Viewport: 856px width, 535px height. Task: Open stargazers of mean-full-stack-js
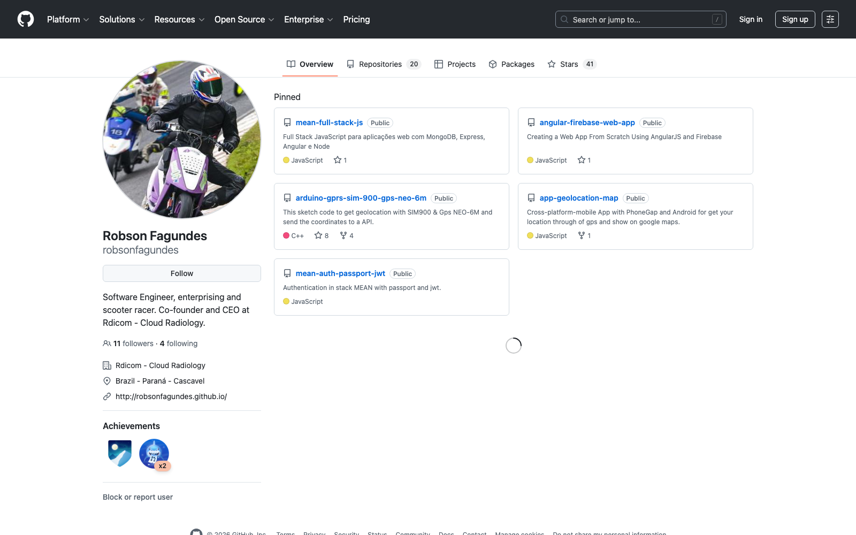click(x=340, y=160)
